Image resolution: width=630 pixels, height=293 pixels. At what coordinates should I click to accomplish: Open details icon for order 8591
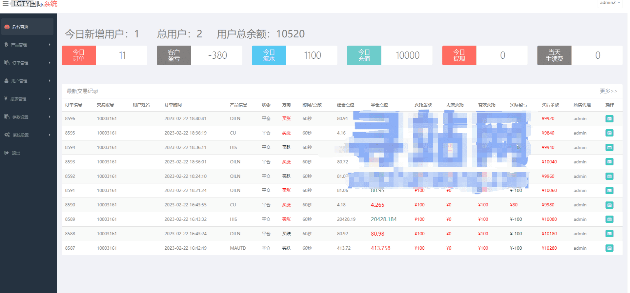pos(609,191)
